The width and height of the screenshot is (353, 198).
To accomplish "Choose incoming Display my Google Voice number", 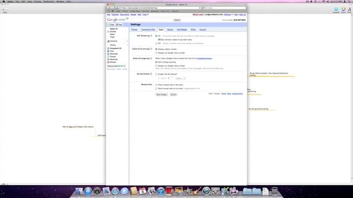I will 156,53.
